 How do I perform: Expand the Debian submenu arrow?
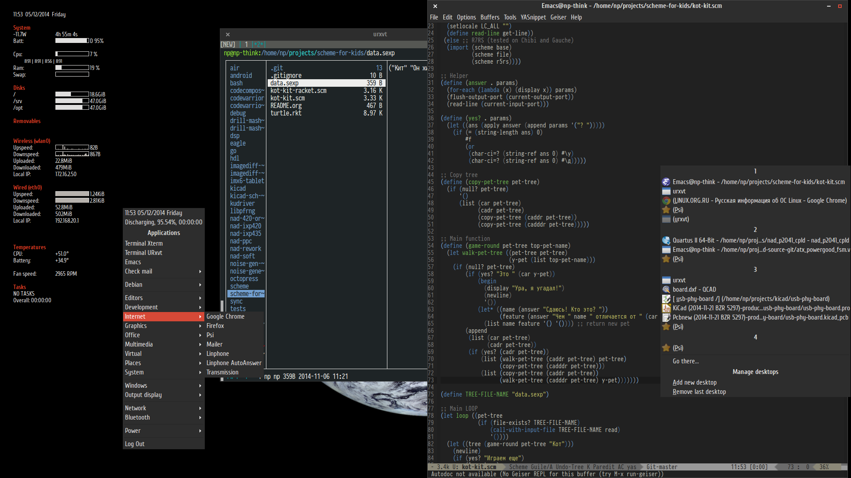click(x=200, y=285)
